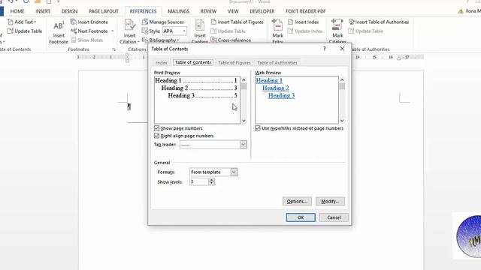
Task: Select the Table of Contents tab
Action: pyautogui.click(x=193, y=62)
